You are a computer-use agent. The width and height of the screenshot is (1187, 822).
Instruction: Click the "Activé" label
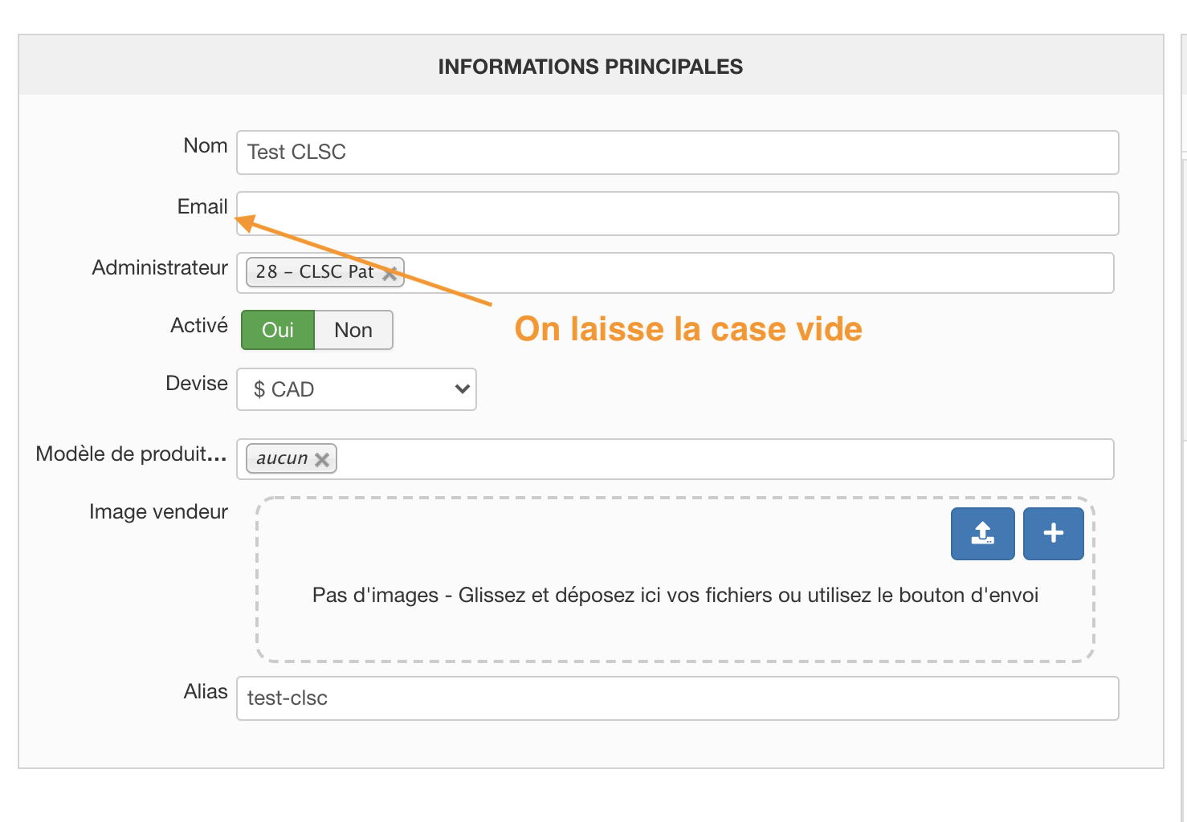pos(199,326)
